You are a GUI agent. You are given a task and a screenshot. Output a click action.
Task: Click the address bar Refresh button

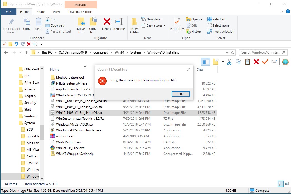[233, 52]
